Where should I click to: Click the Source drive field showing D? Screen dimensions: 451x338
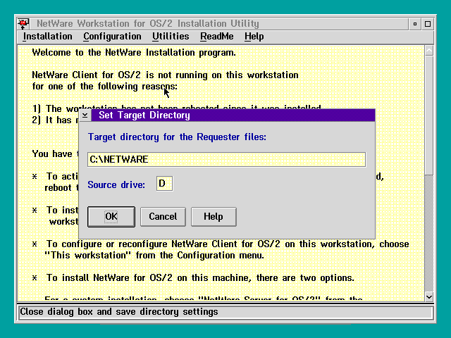pos(164,183)
